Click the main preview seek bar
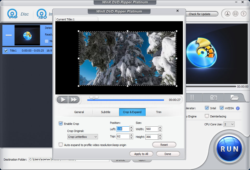 (211, 87)
